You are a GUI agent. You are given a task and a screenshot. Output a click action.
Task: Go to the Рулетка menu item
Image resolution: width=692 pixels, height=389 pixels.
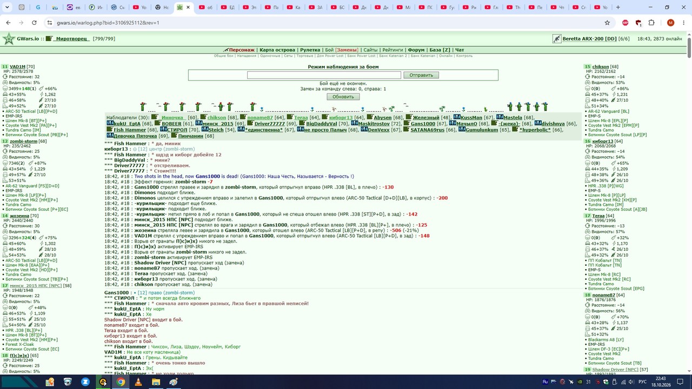[x=310, y=50]
